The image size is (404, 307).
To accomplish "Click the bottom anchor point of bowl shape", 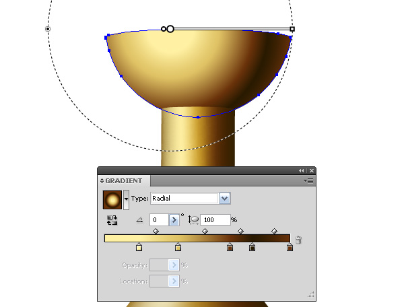I will (x=198, y=117).
